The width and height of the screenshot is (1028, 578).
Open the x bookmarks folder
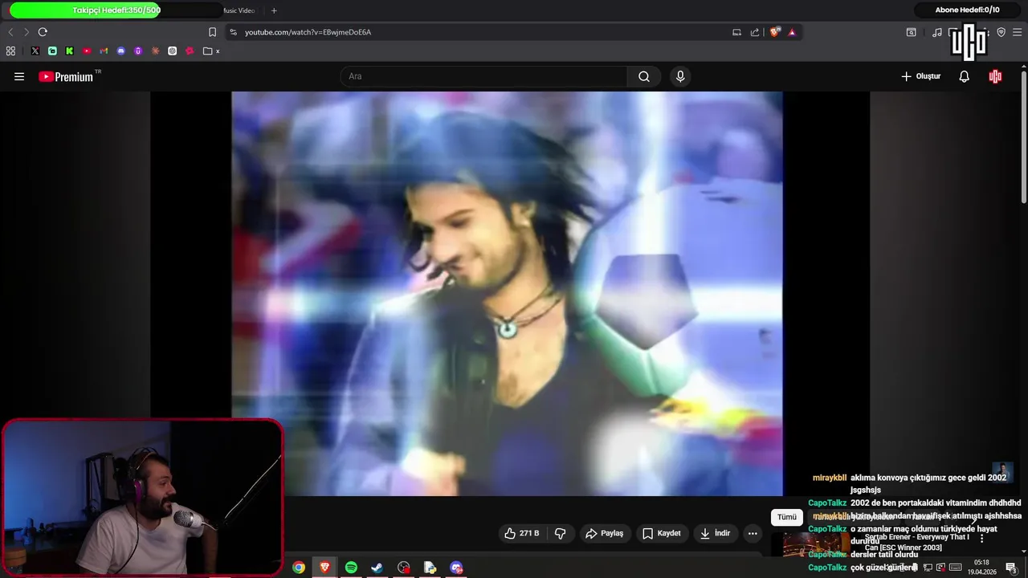click(212, 51)
